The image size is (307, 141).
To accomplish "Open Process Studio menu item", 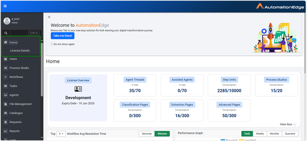I will click(19, 68).
